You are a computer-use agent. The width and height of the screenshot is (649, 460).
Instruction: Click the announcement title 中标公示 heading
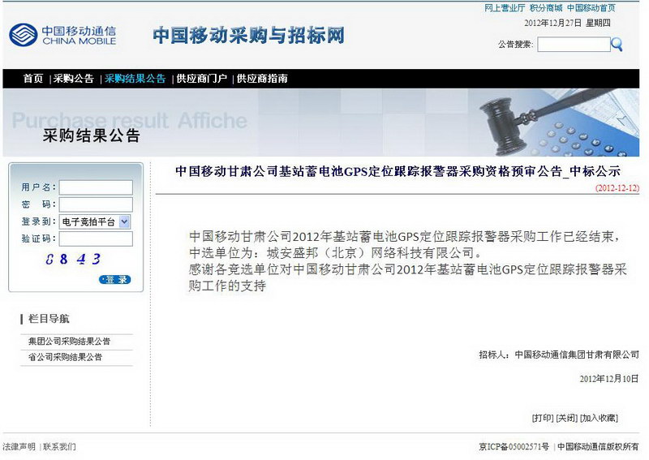point(398,171)
